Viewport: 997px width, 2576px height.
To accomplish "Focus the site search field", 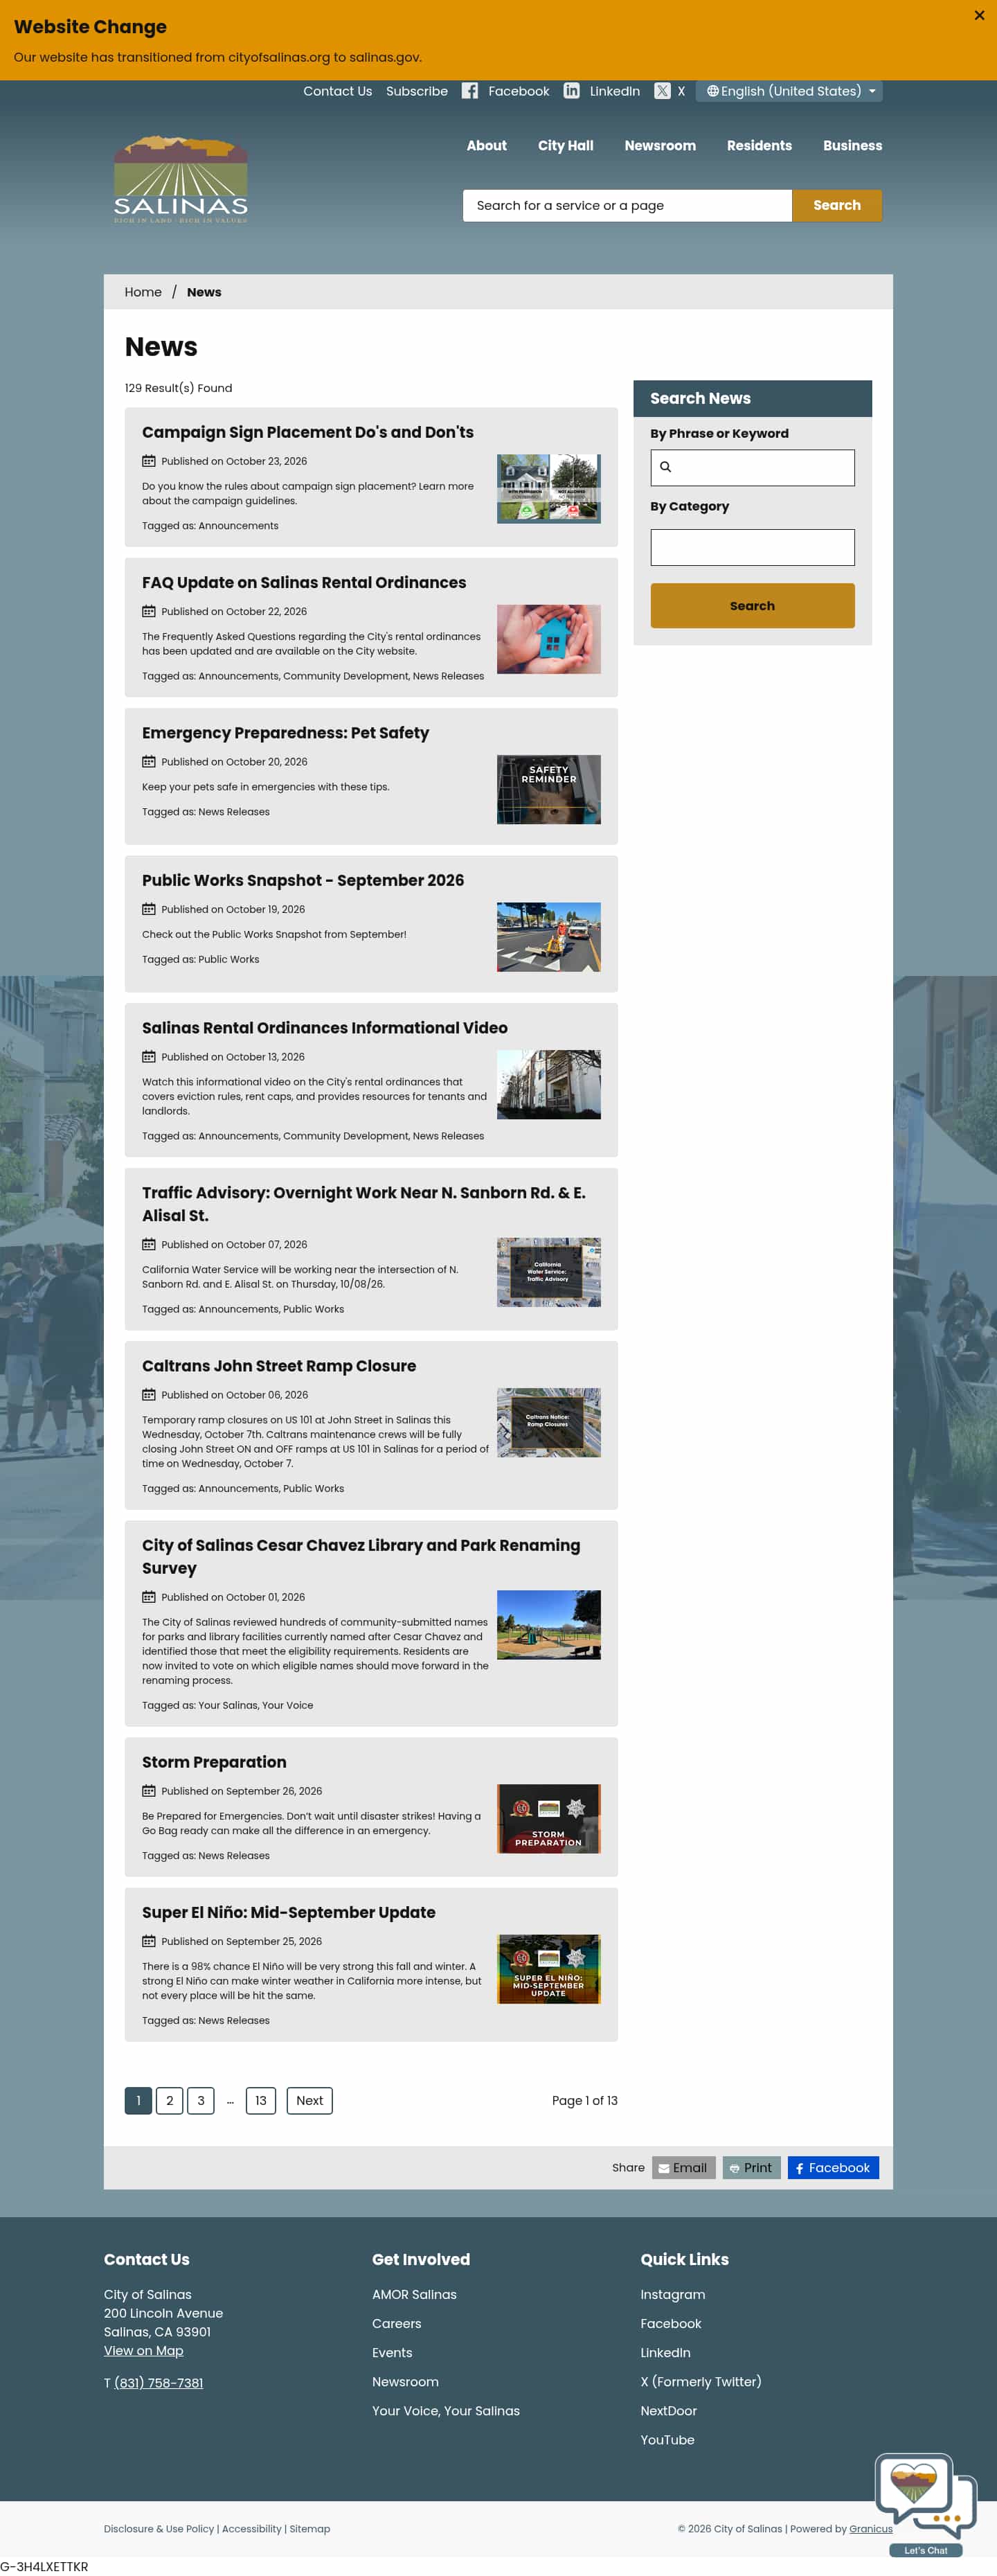I will click(x=627, y=206).
